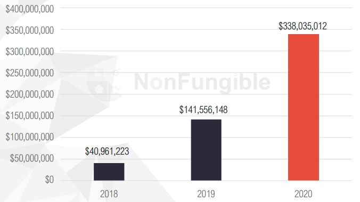Click the $350,000,000 y-axis label
The width and height of the screenshot is (360, 202).
[29, 30]
